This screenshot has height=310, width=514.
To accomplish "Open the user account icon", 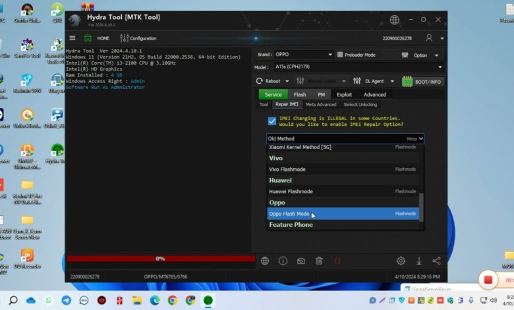I will click(430, 38).
